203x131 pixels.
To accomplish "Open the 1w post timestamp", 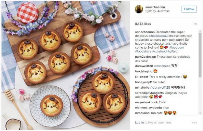I will click(195, 24).
